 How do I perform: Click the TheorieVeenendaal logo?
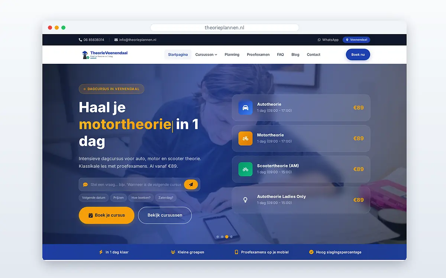pyautogui.click(x=105, y=54)
